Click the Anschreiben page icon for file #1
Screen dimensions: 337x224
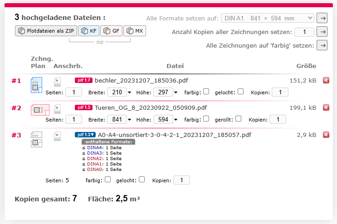coord(57,82)
